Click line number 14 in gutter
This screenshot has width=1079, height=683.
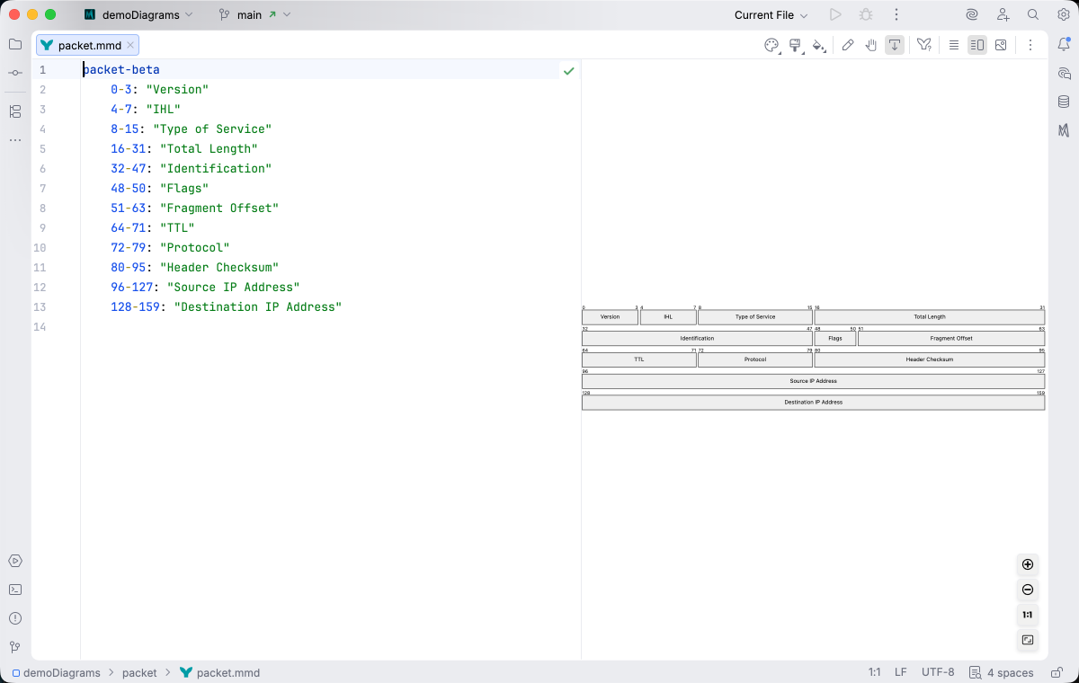(40, 326)
